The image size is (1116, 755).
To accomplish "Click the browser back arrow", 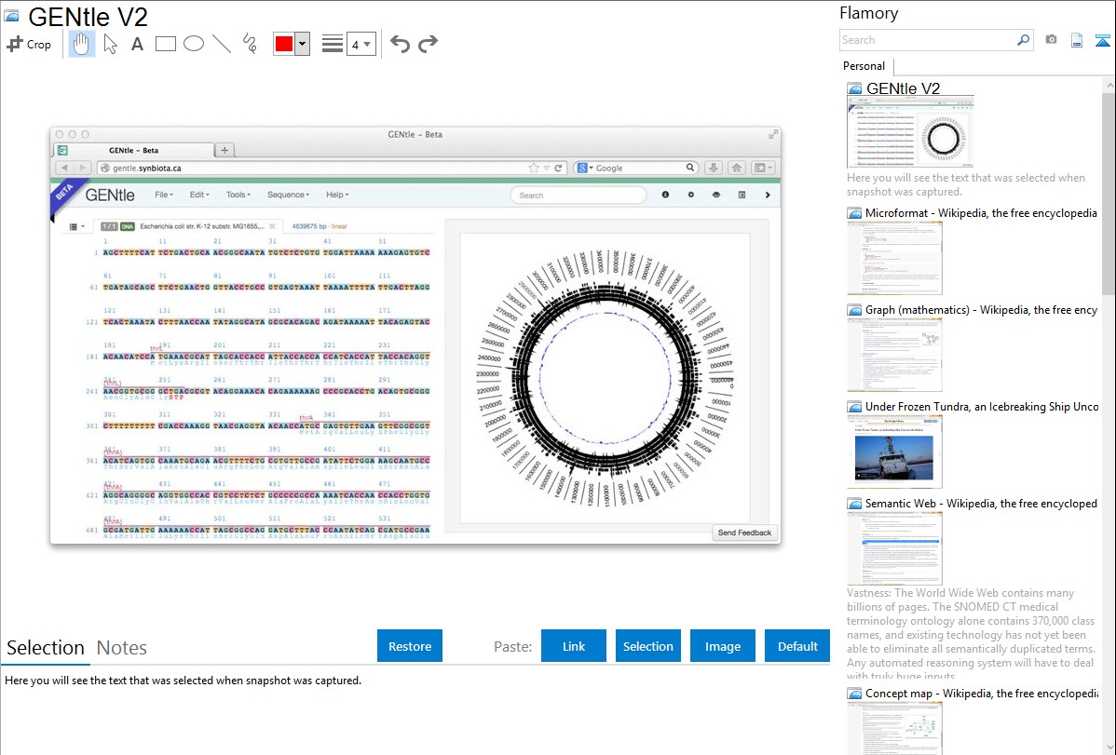I will pos(65,168).
